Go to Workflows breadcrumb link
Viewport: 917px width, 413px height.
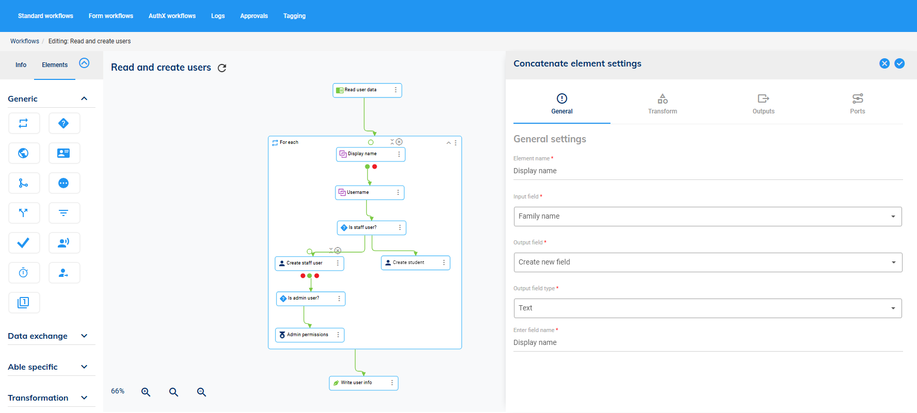point(25,41)
